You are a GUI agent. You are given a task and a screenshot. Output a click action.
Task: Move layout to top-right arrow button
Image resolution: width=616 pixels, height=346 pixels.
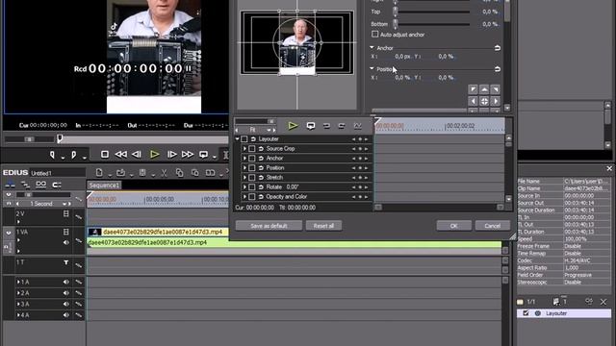pyautogui.click(x=496, y=89)
